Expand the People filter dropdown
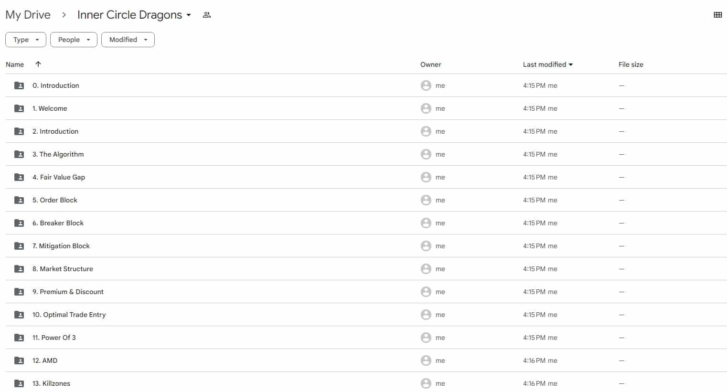Viewport: 727px width, 392px height. tap(74, 40)
